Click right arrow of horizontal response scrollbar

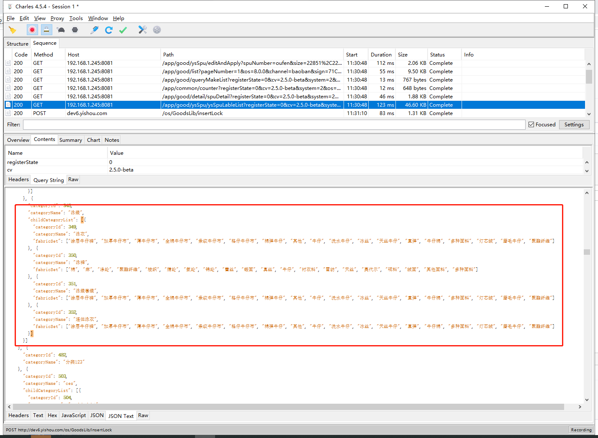point(580,407)
